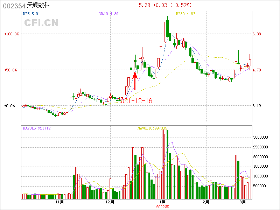Click the 3月 month marker
The height and width of the screenshot is (210, 280).
pos(243,202)
